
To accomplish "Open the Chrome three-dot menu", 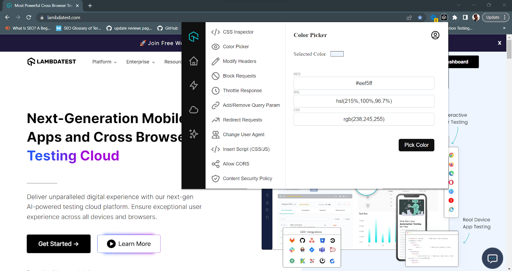I will point(505,18).
